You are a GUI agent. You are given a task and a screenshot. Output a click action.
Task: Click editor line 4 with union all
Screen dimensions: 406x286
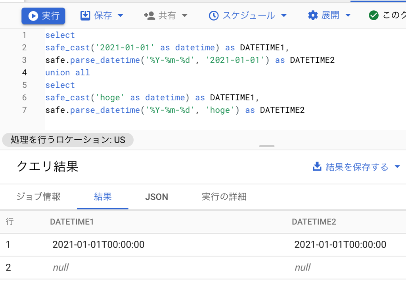tap(67, 73)
